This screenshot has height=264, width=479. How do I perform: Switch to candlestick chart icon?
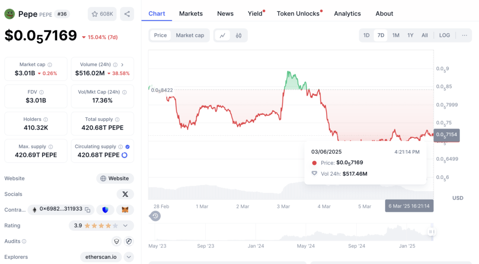point(239,36)
